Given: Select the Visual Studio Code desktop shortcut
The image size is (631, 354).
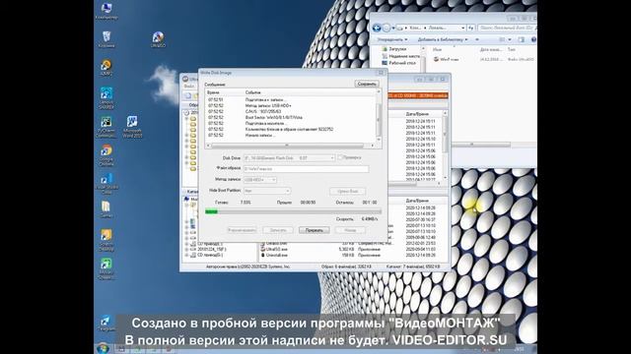Looking at the screenshot, I should tap(106, 184).
